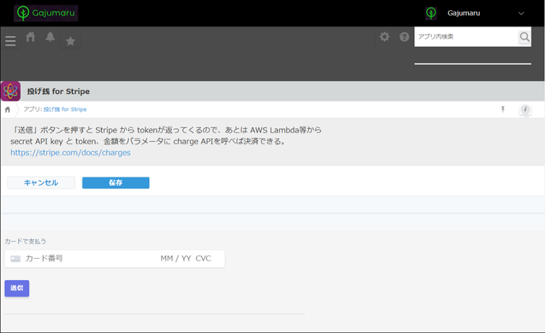Open the app info icon
The height and width of the screenshot is (333, 545).
coord(525,109)
